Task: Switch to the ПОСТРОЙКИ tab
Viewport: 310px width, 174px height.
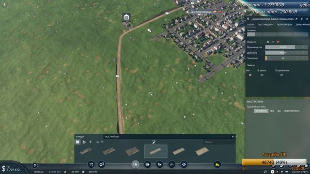Action: tap(112, 136)
